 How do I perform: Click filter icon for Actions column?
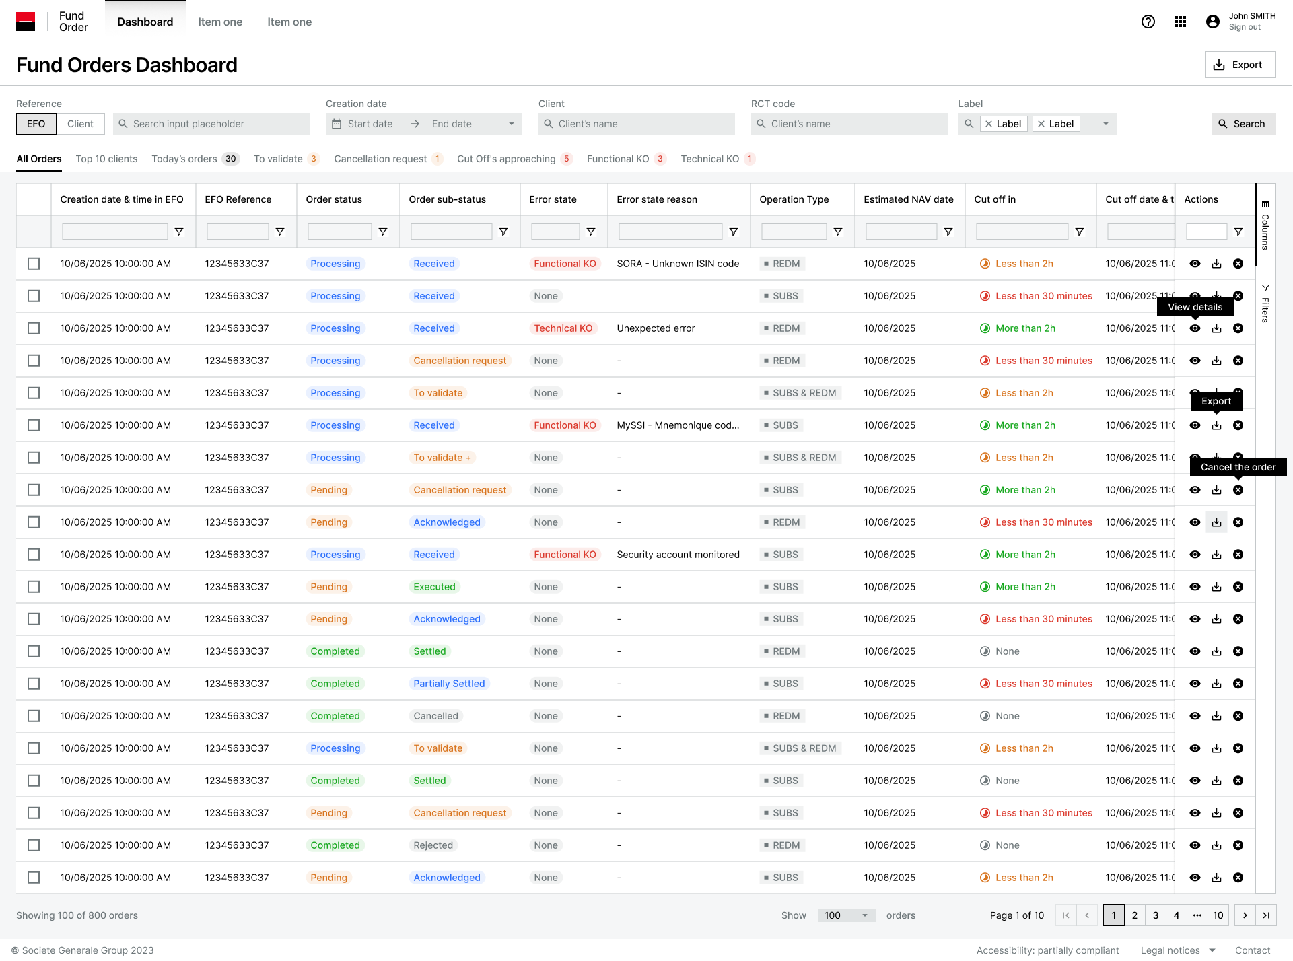tap(1238, 232)
